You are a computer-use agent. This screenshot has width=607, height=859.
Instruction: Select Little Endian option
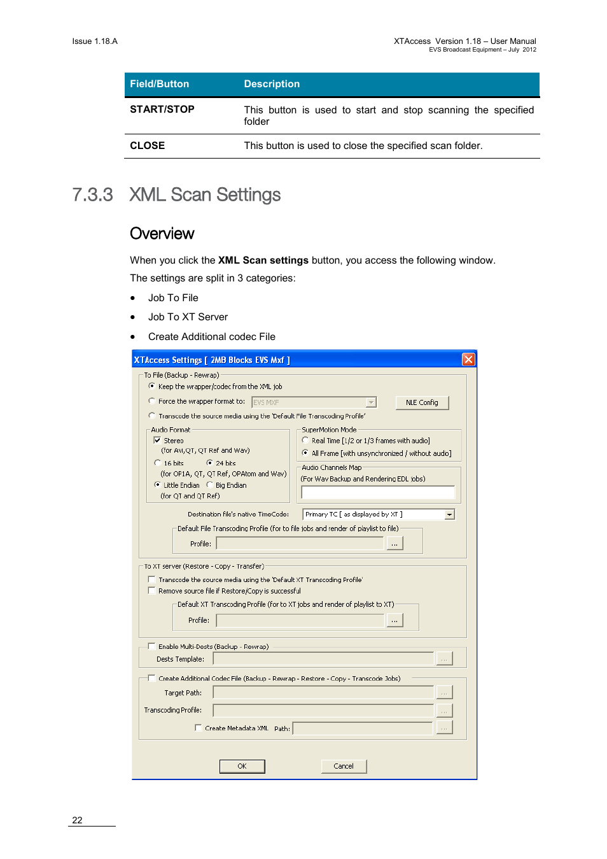coord(158,485)
